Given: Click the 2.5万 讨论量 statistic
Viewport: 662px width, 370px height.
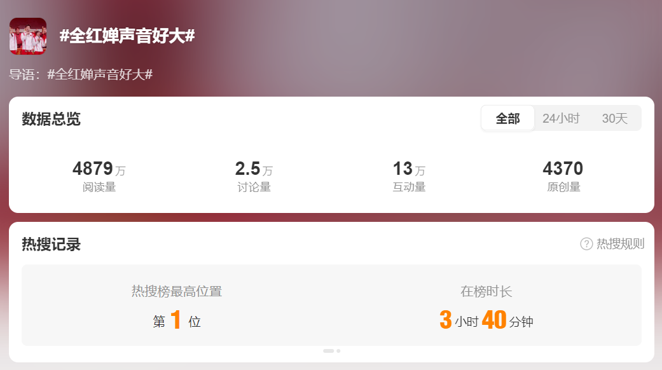Looking at the screenshot, I should pyautogui.click(x=254, y=176).
